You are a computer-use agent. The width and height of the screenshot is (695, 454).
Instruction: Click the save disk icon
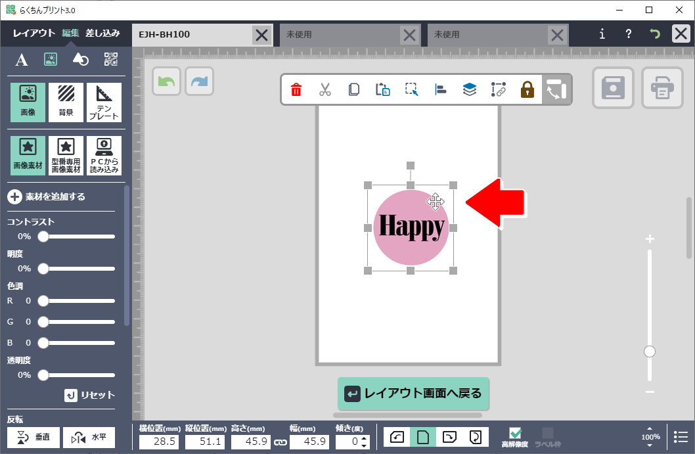613,88
